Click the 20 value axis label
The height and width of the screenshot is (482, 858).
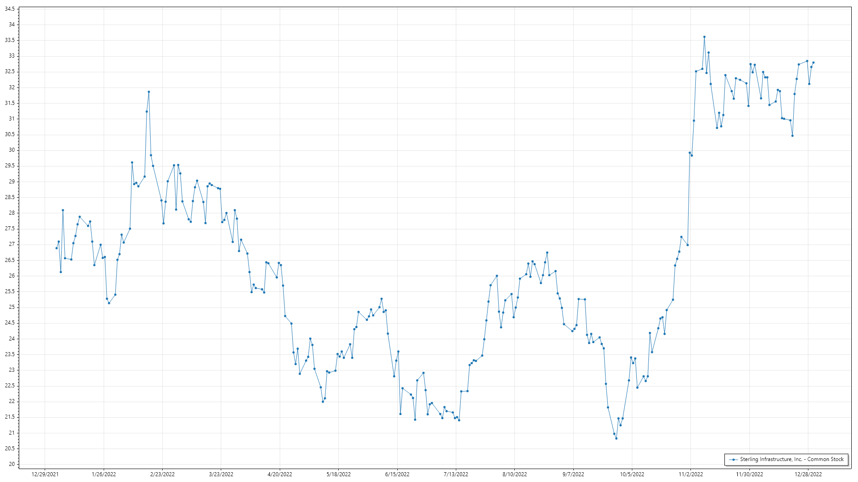[12, 464]
